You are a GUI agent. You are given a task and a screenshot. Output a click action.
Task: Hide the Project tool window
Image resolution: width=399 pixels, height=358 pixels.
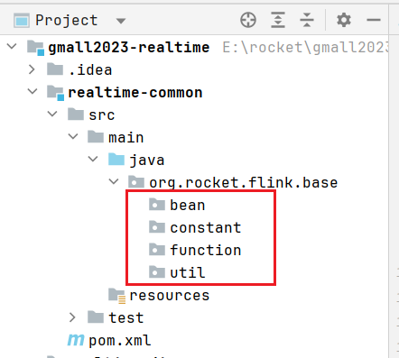click(x=374, y=20)
